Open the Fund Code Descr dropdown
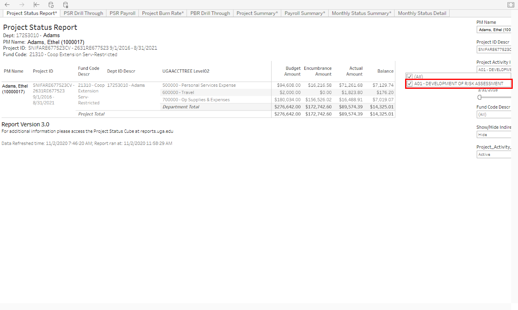 tap(494, 114)
